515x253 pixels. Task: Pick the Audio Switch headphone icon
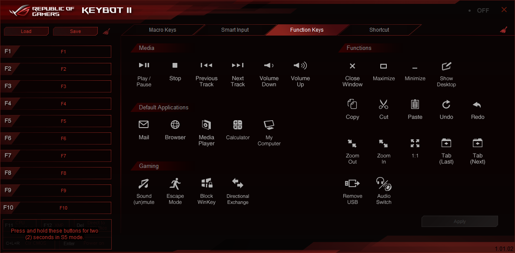click(384, 184)
